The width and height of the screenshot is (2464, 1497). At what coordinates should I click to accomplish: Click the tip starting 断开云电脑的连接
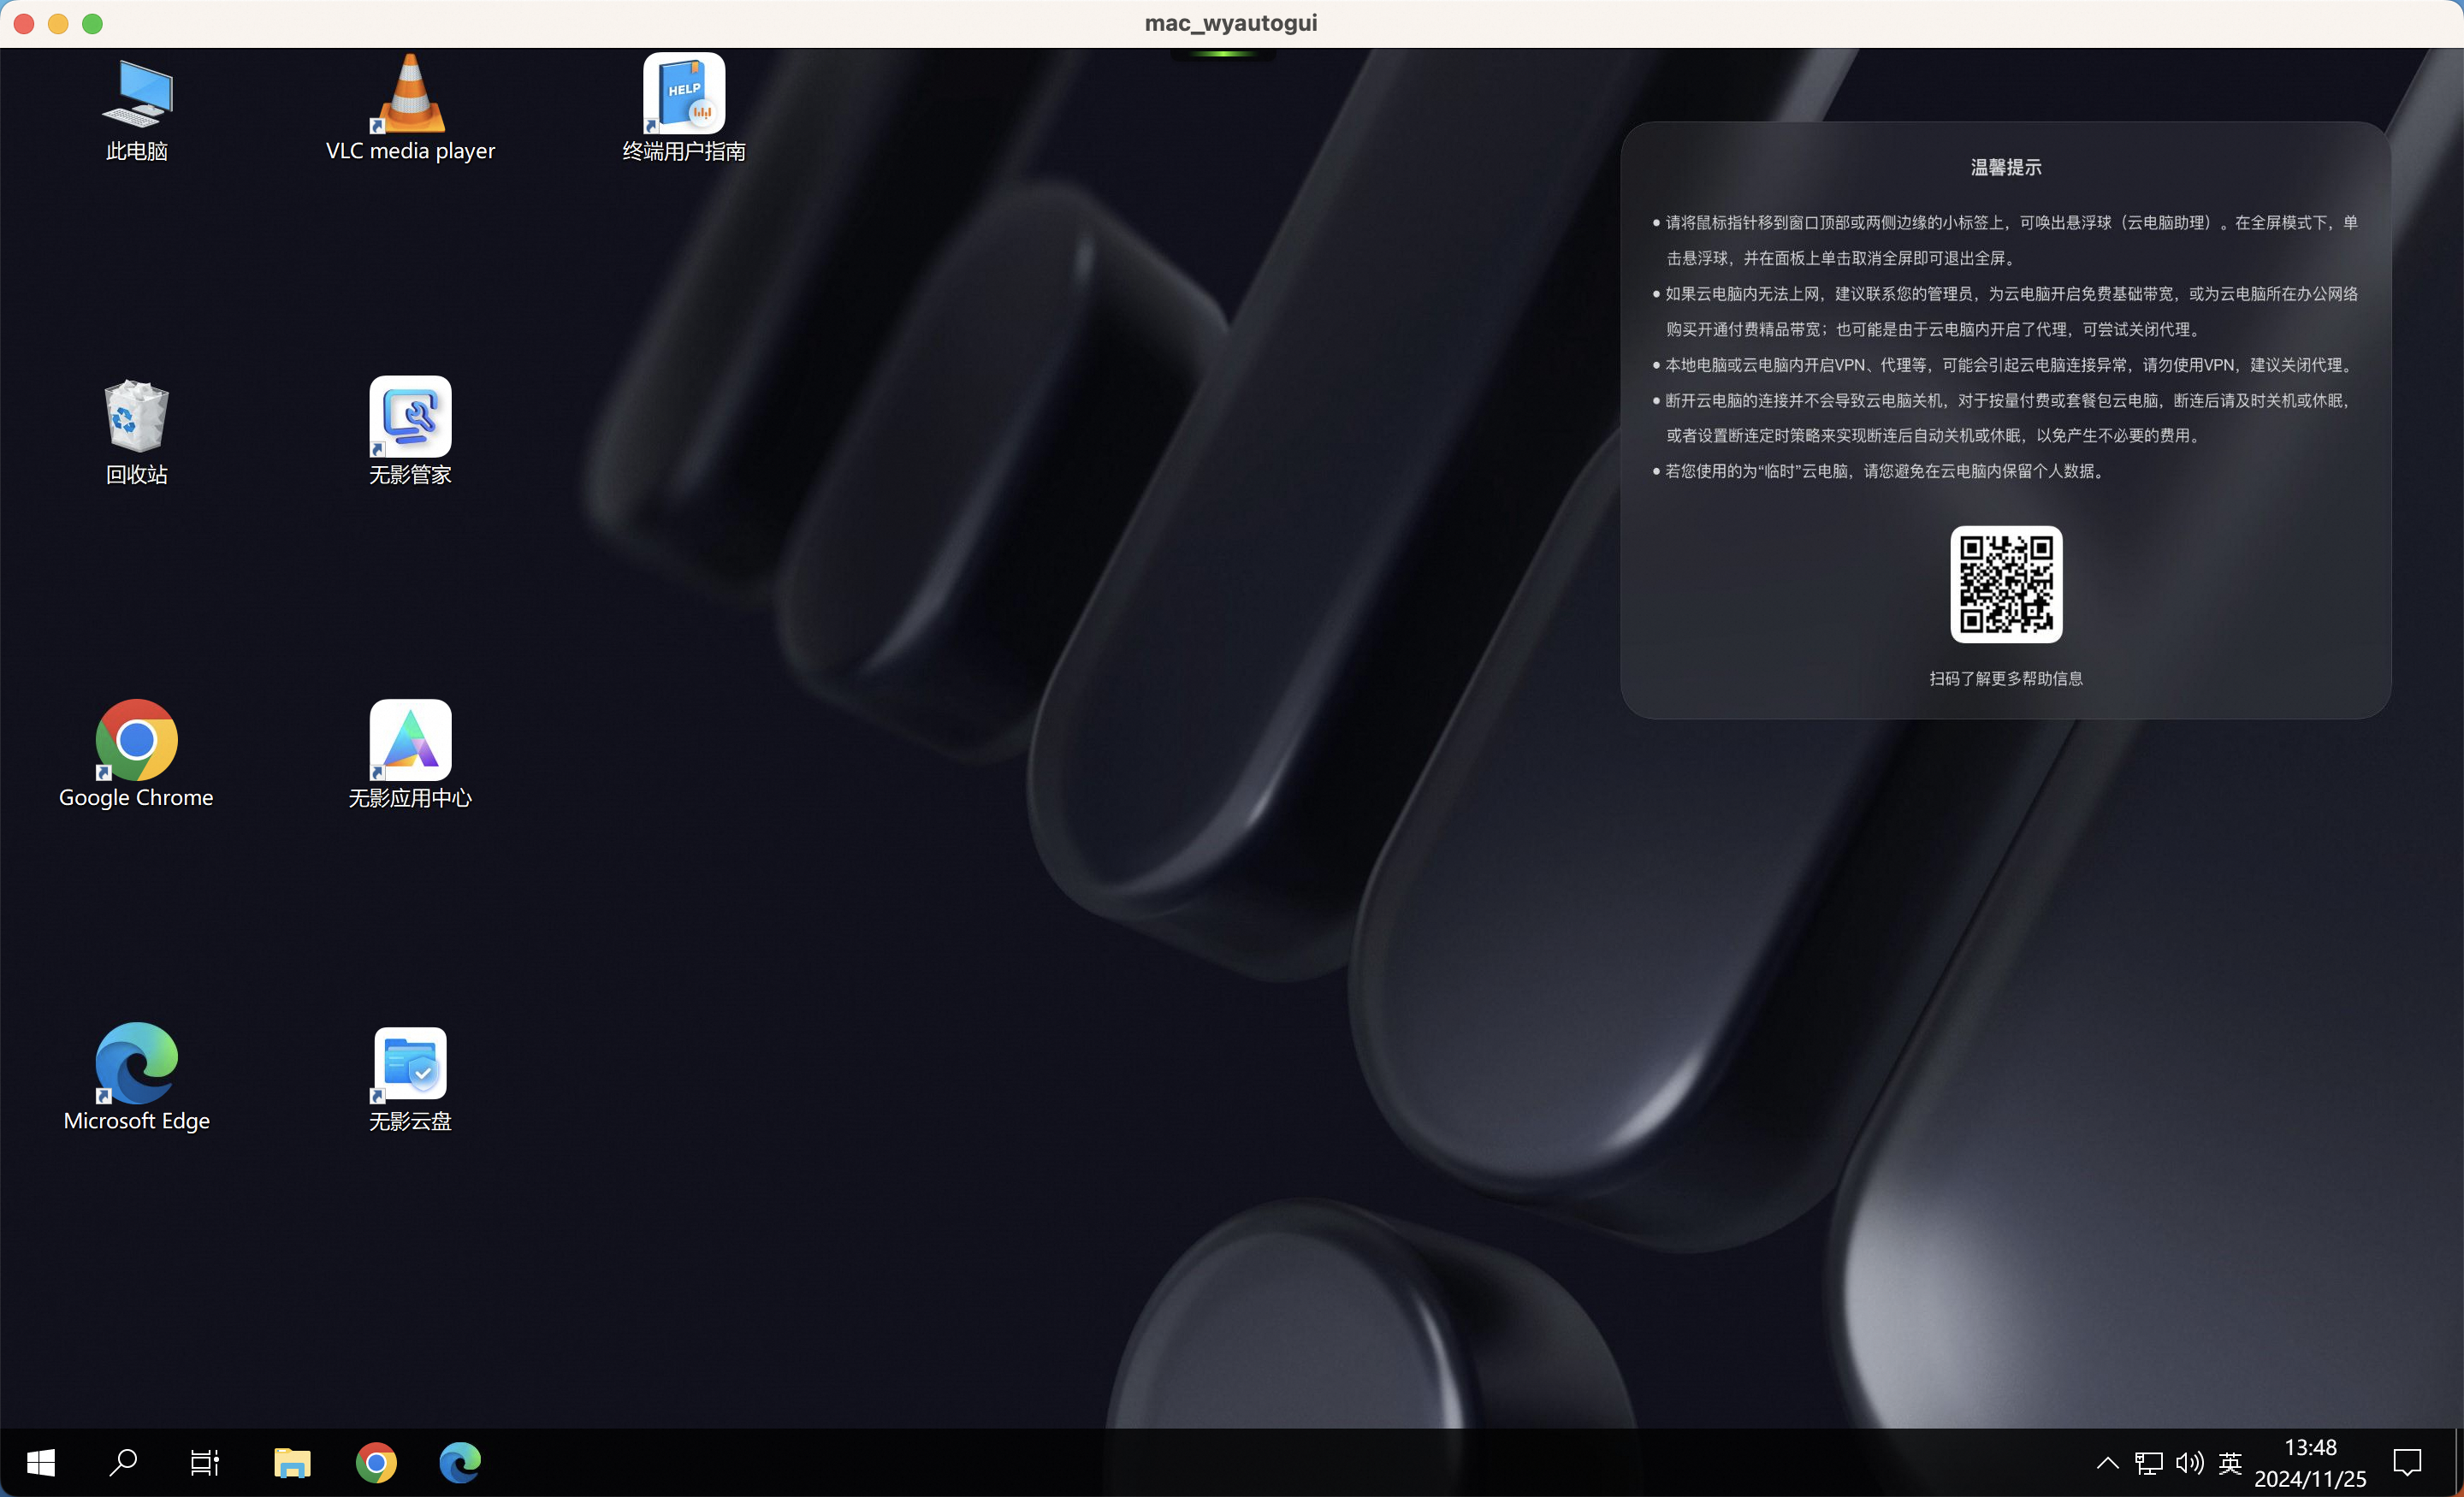[2002, 418]
